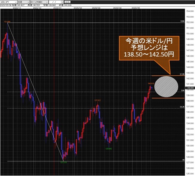195x176 pixels.
Task: Click the 2023/04 date axis label
Action: point(117,8)
